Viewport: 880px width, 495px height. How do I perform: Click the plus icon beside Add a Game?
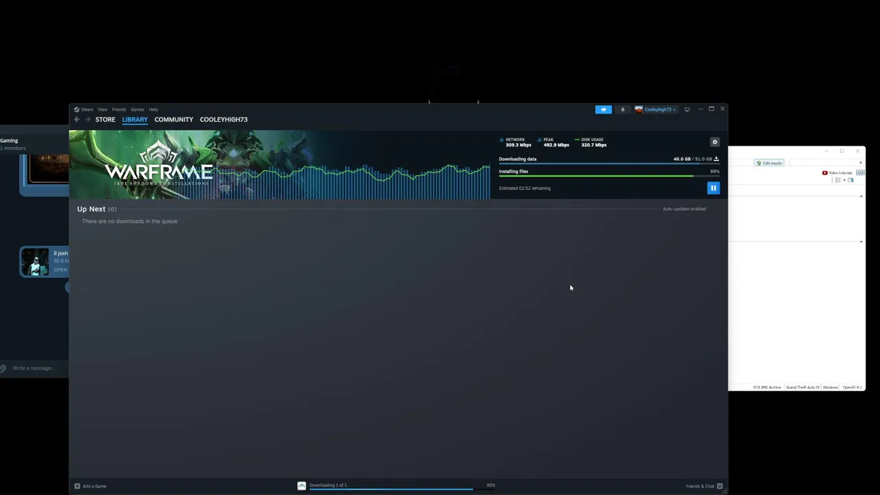point(77,486)
